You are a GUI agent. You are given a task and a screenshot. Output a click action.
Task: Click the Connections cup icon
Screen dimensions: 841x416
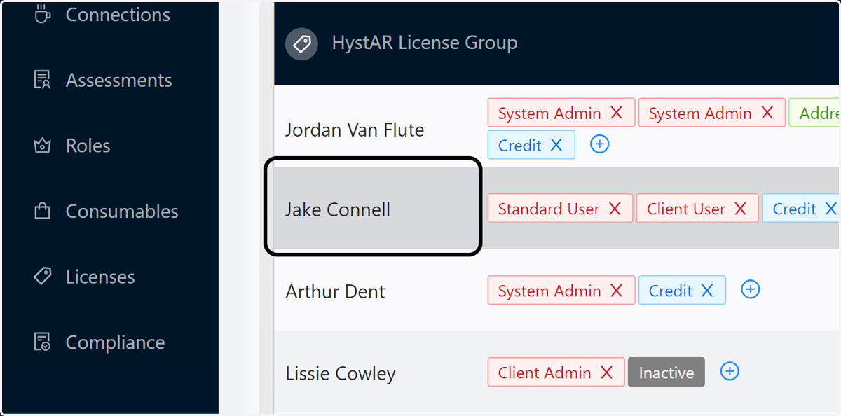(43, 14)
